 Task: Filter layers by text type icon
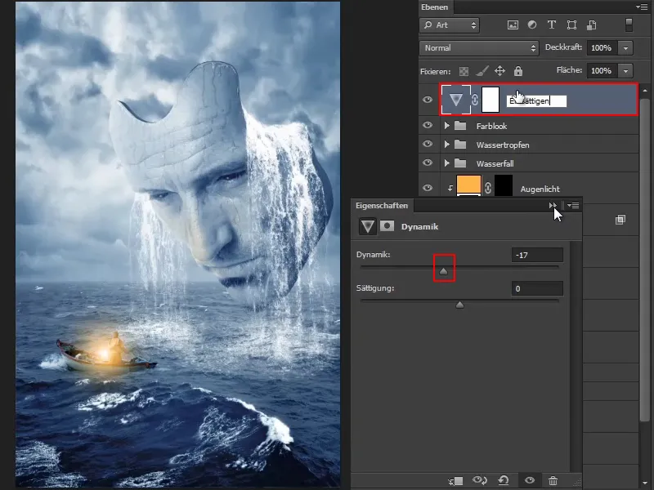pos(551,25)
